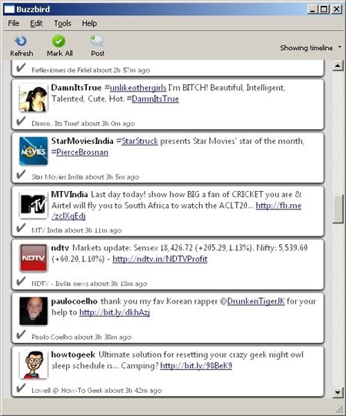The image size is (346, 416).
Task: Toggle read checkmark on howtogeek tweet
Action: tap(21, 388)
